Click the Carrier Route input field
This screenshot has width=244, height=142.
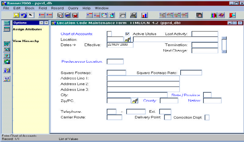coord(114,117)
